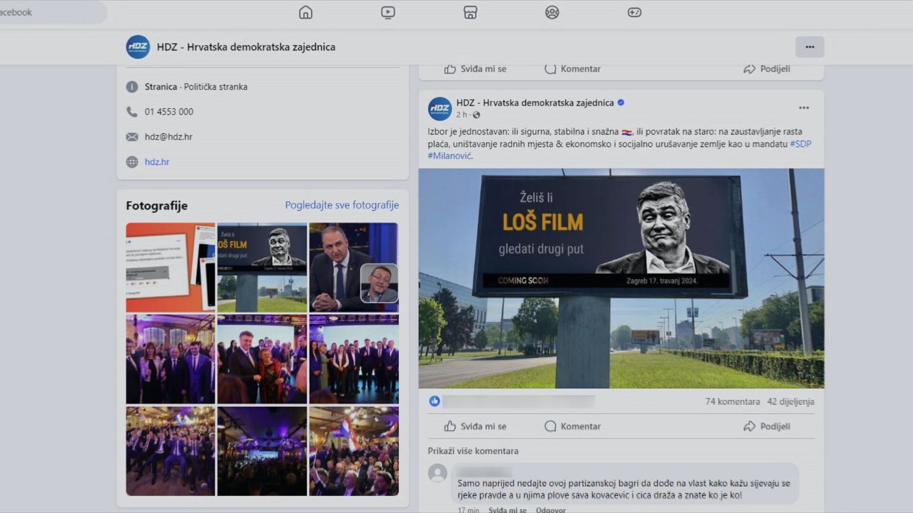Click the #SDP hashtag in post

click(800, 144)
